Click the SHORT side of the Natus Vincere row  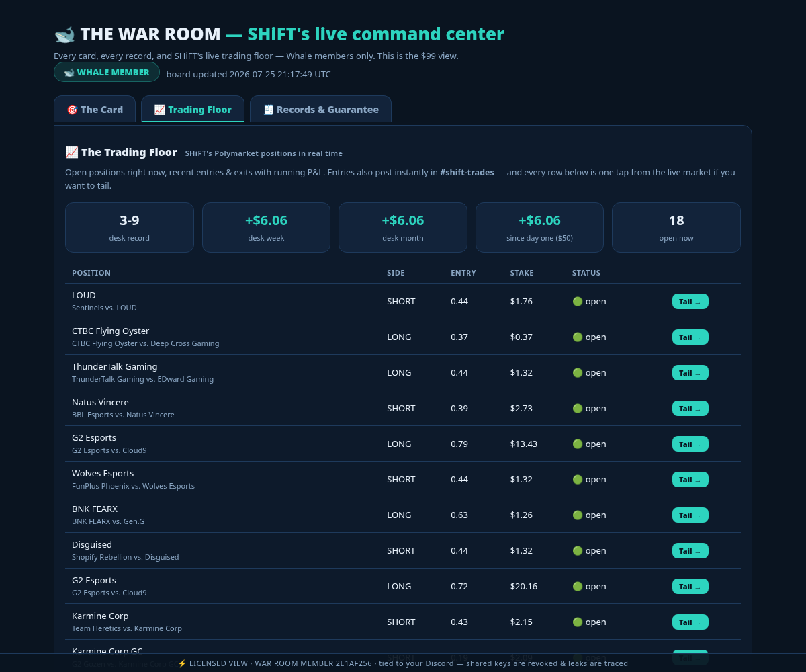(401, 408)
